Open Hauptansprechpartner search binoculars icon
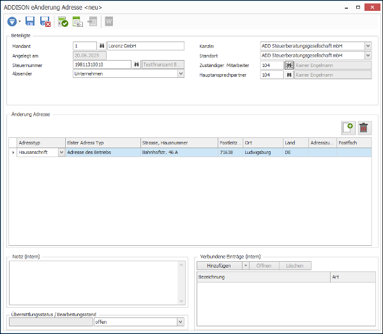 tap(289, 75)
